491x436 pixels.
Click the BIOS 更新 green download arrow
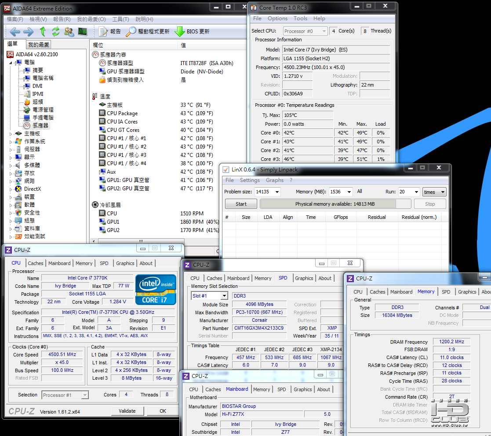(180, 32)
